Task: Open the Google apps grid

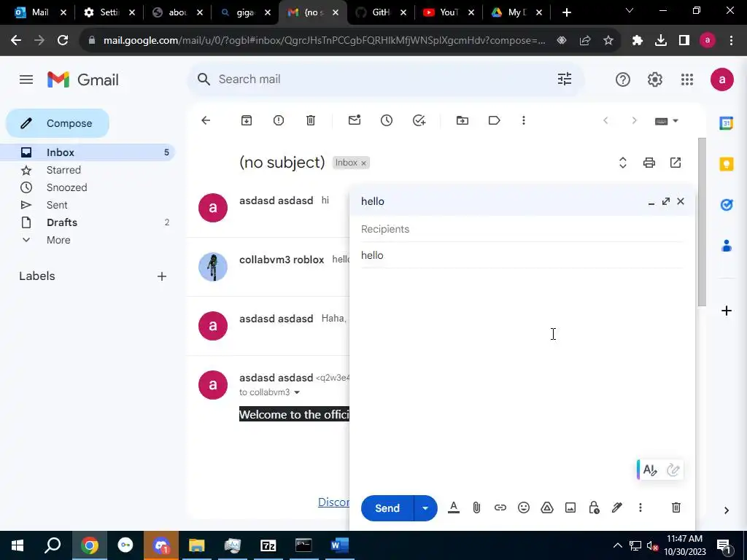Action: 687,79
